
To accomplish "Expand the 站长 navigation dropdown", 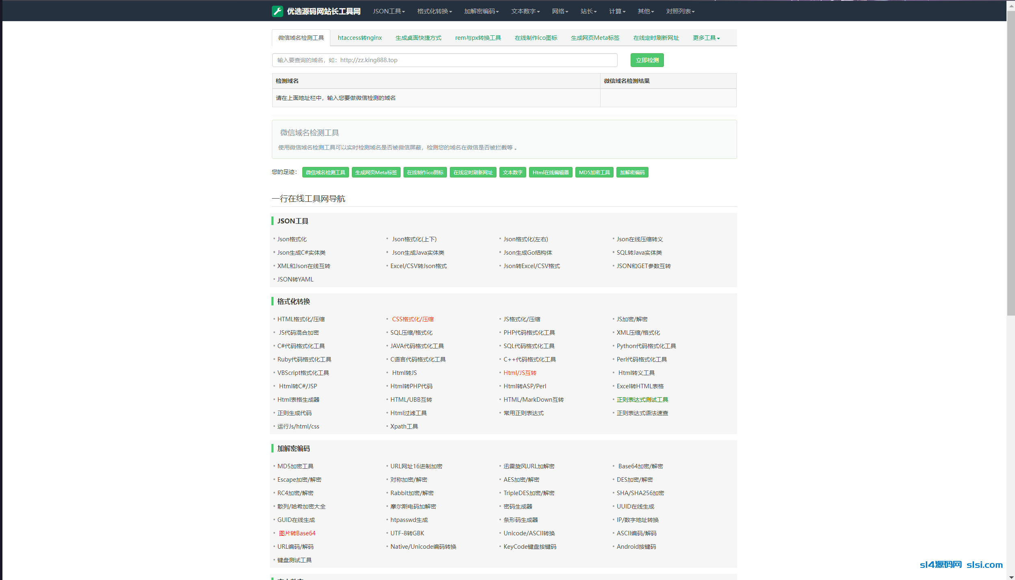I will [588, 11].
